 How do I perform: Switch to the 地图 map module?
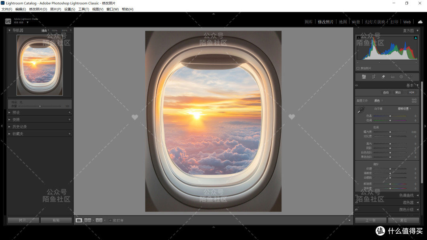(343, 22)
